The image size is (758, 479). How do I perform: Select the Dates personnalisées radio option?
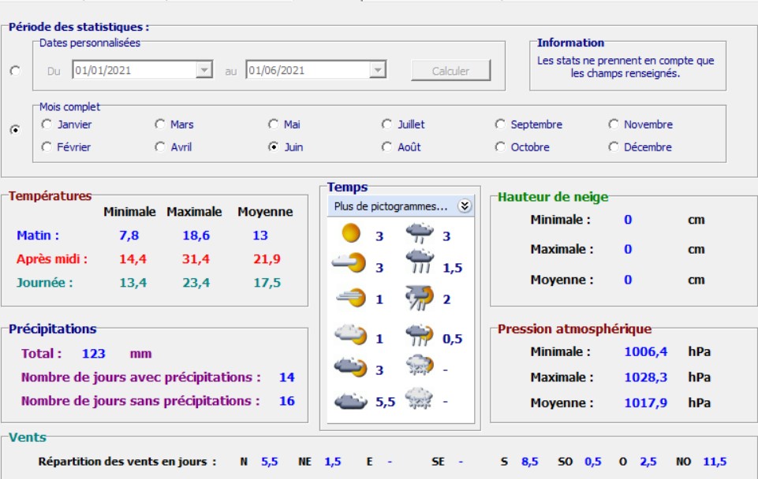[x=16, y=71]
